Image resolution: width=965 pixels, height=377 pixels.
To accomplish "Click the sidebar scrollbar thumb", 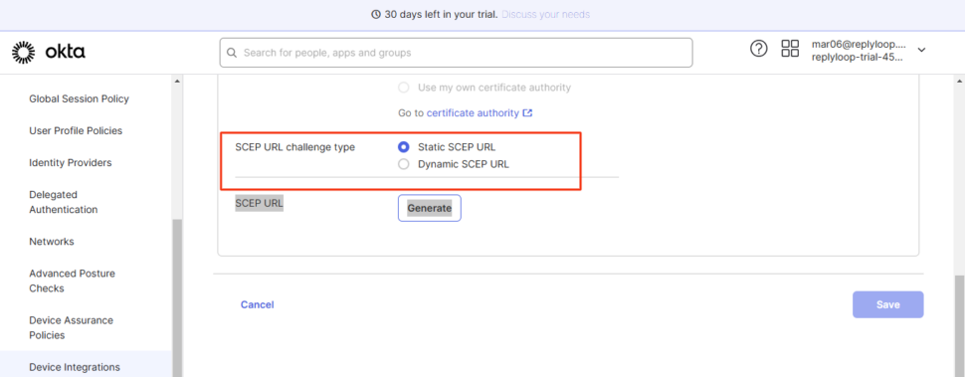I will (x=177, y=297).
